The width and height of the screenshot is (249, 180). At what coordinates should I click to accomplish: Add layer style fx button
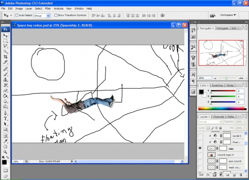coord(208,175)
